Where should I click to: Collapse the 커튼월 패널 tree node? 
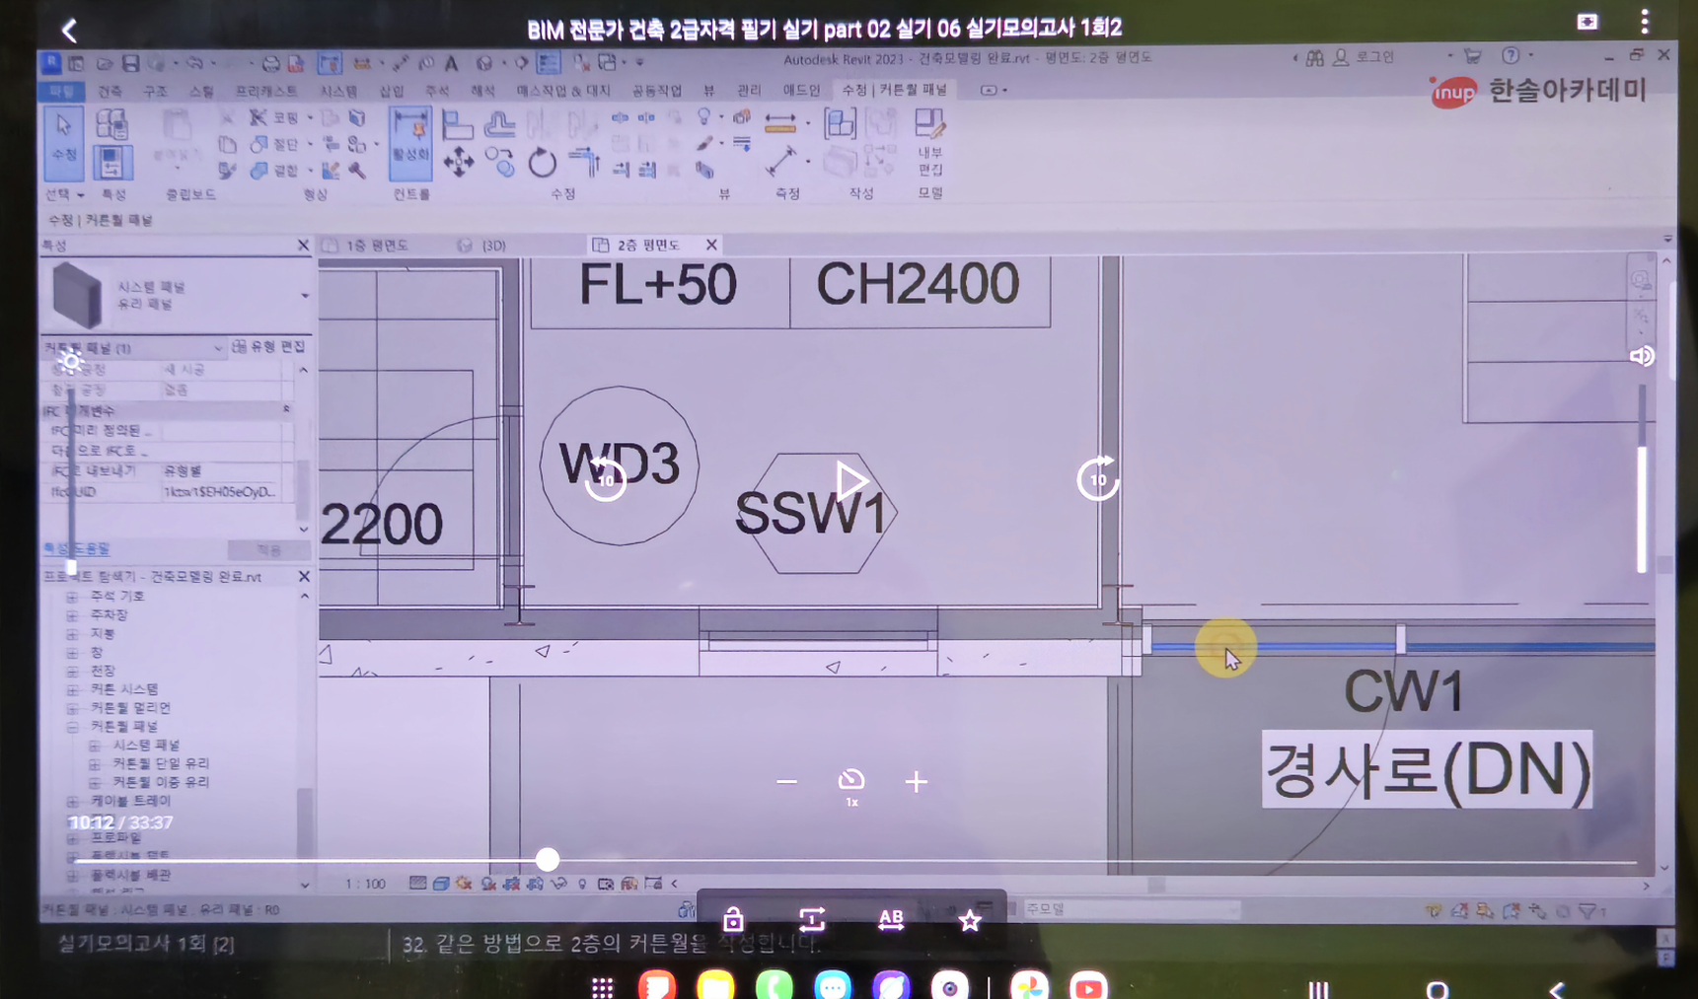tap(73, 727)
